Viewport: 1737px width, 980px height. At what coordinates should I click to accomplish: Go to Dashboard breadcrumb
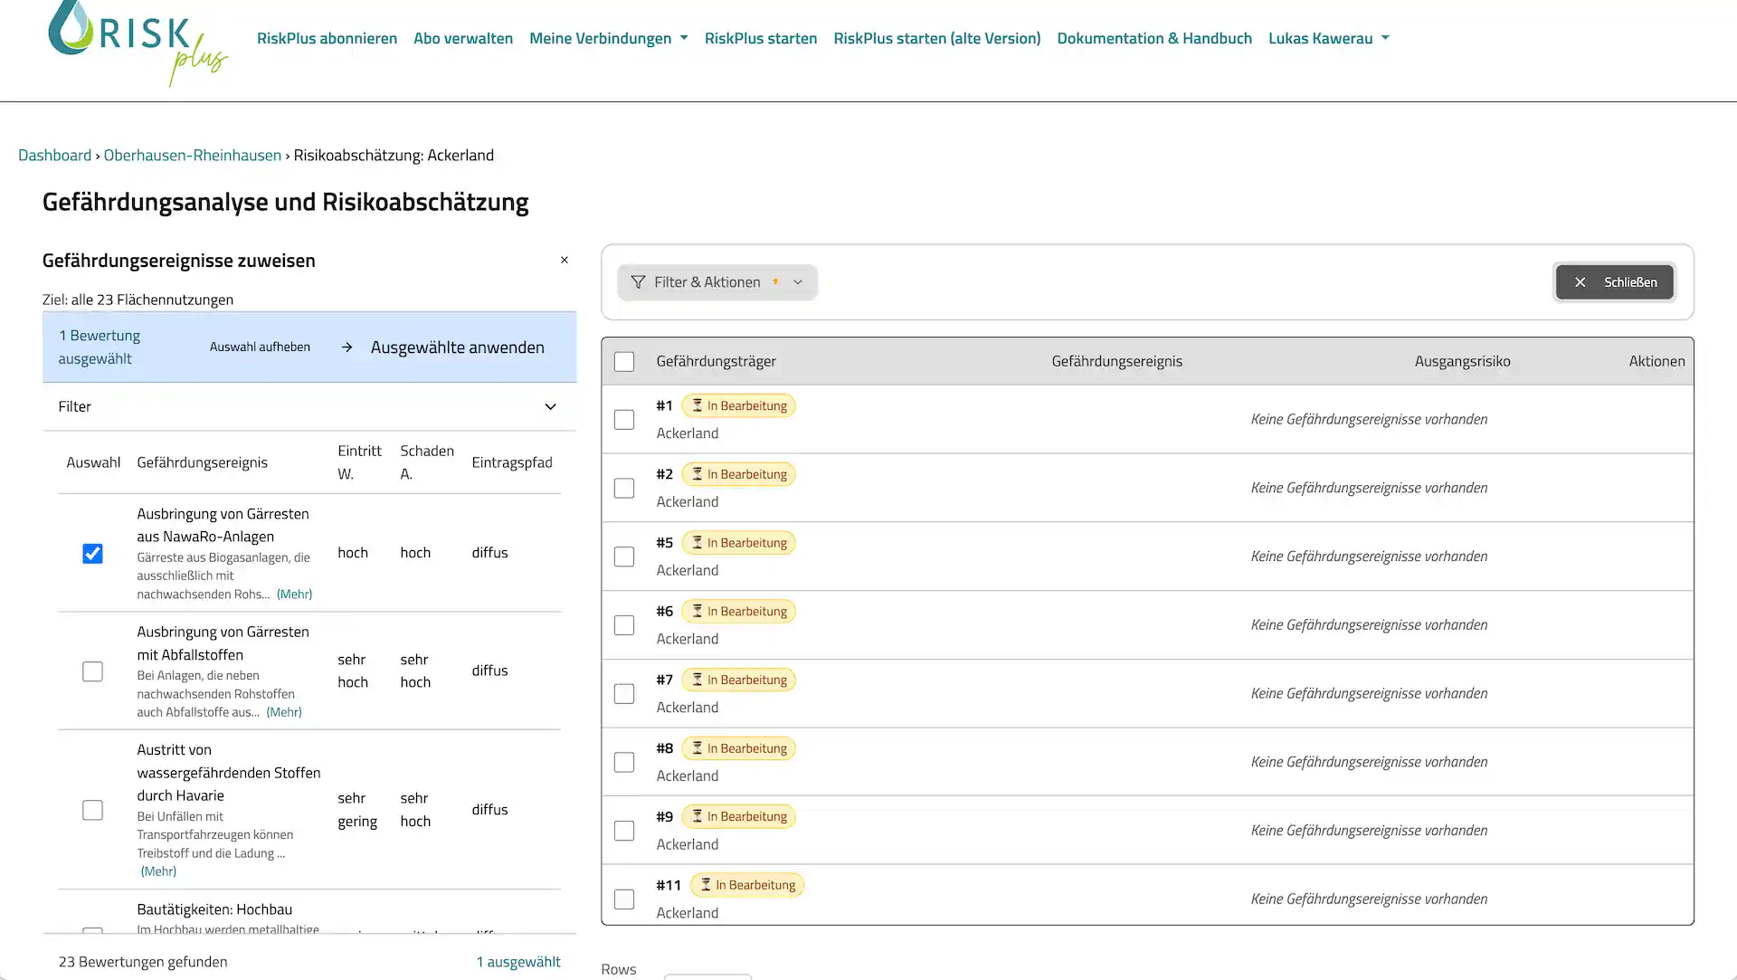pyautogui.click(x=54, y=155)
